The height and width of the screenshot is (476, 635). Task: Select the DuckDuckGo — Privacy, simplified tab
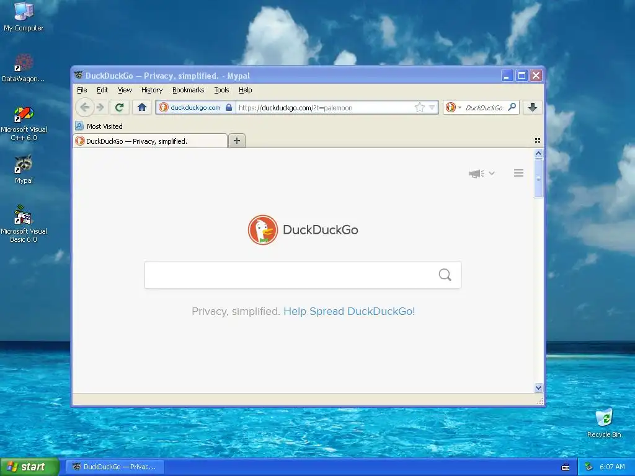tap(150, 141)
